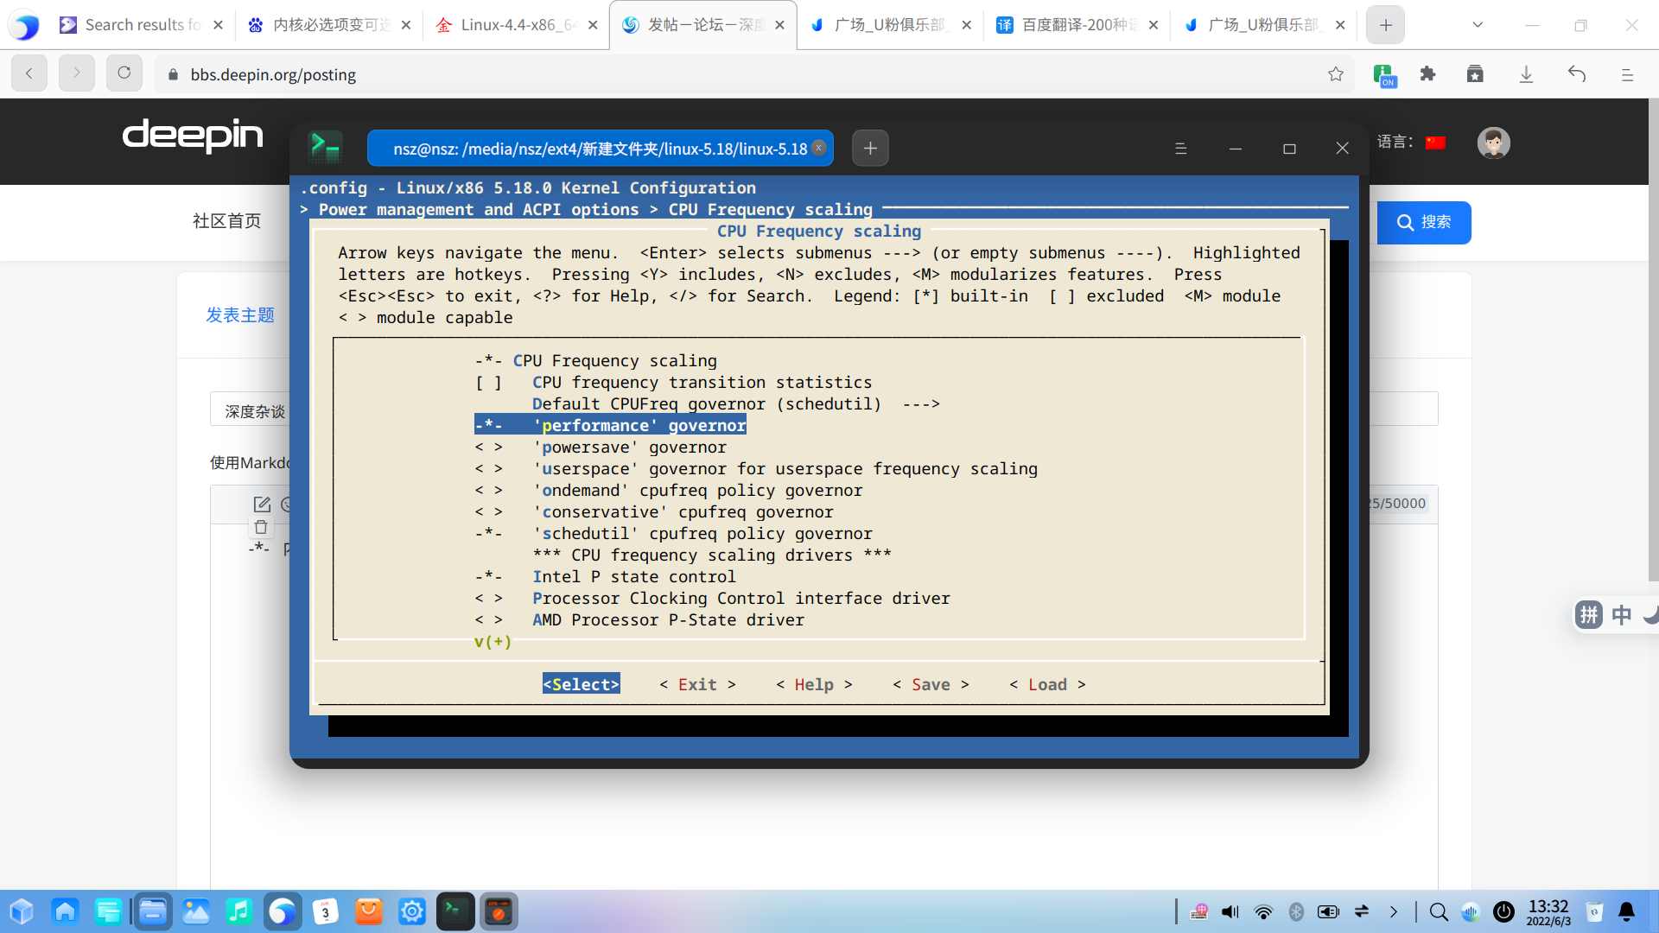Open browser downloads icon
Viewport: 1659px width, 933px height.
1526,74
